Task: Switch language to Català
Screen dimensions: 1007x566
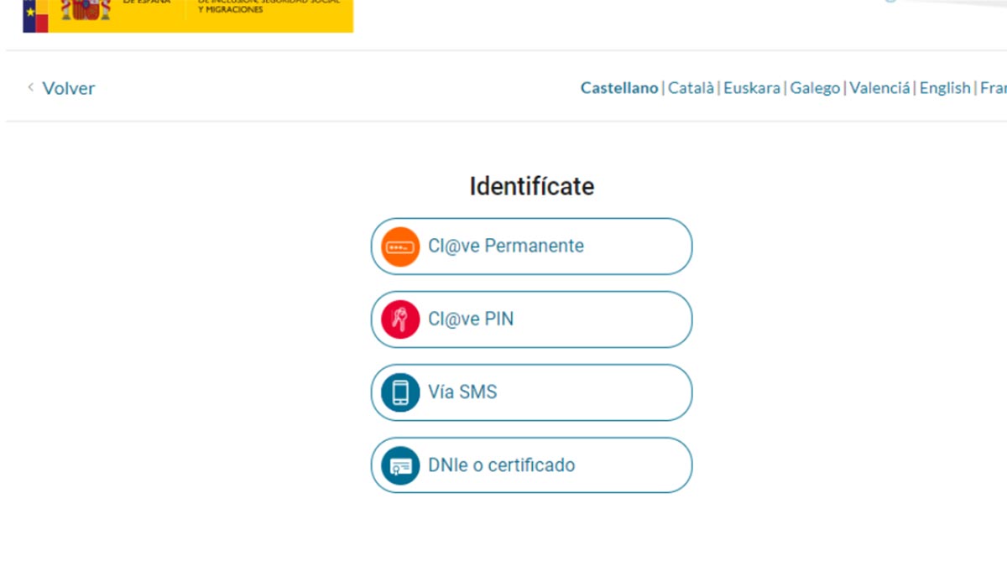Action: [691, 88]
